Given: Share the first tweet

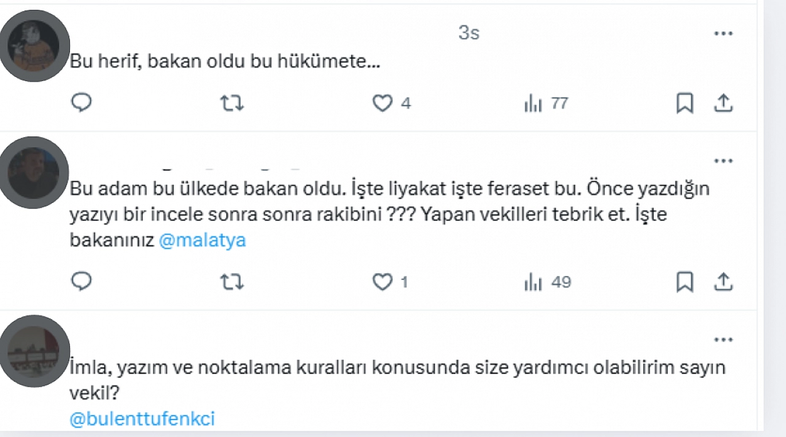Looking at the screenshot, I should point(723,103).
